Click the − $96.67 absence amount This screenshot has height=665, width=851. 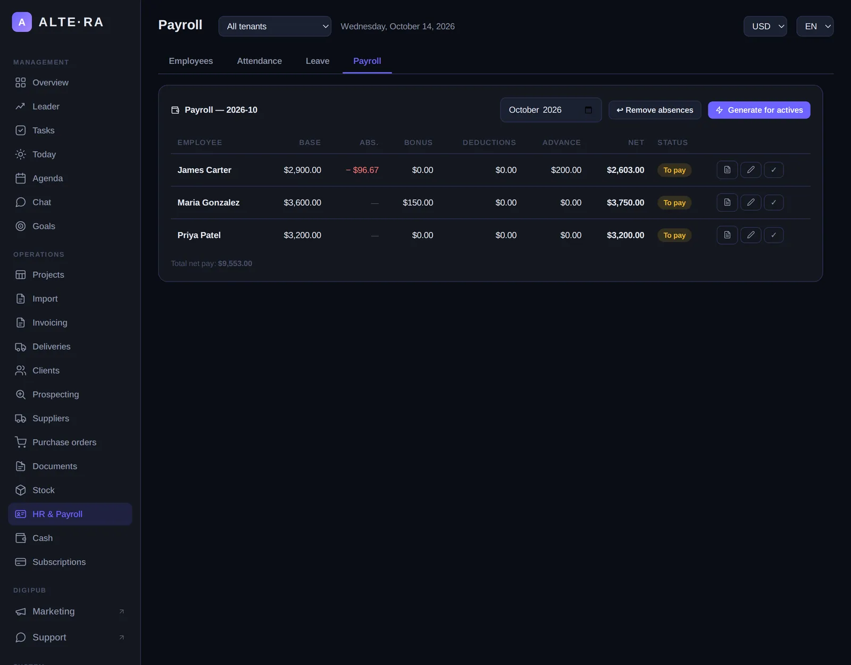(362, 170)
